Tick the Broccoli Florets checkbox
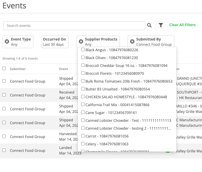202x172 pixels. 83,73
